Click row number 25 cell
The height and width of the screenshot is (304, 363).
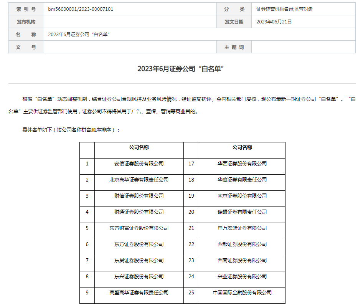pyautogui.click(x=191, y=295)
